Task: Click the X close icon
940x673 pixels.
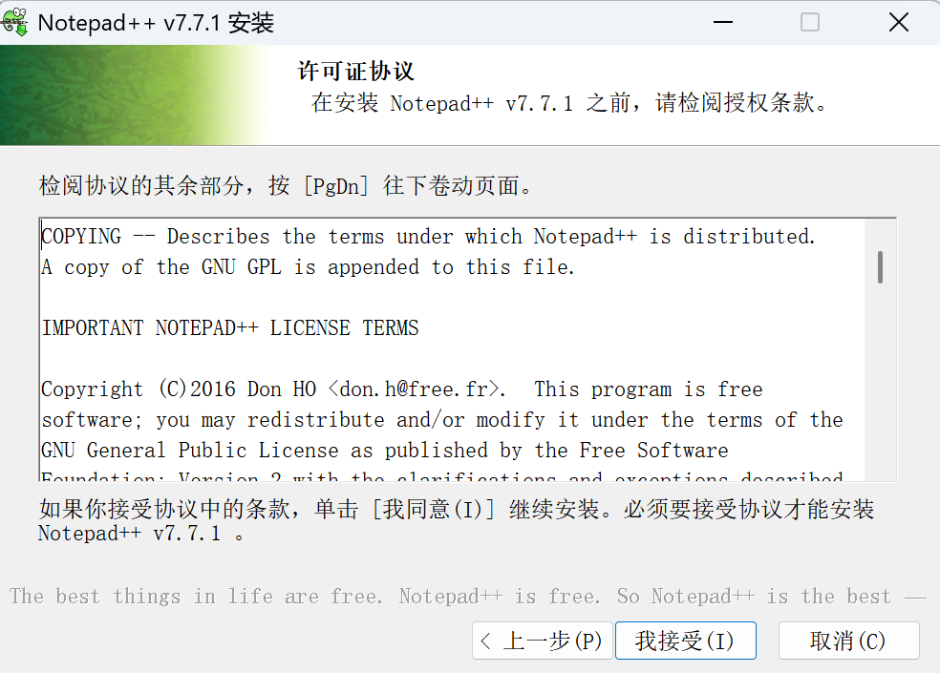Action: pos(898,22)
